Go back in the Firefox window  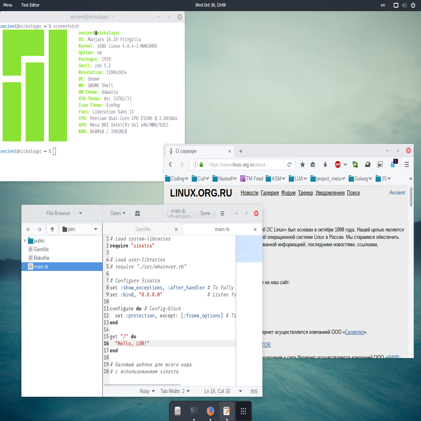[171, 164]
